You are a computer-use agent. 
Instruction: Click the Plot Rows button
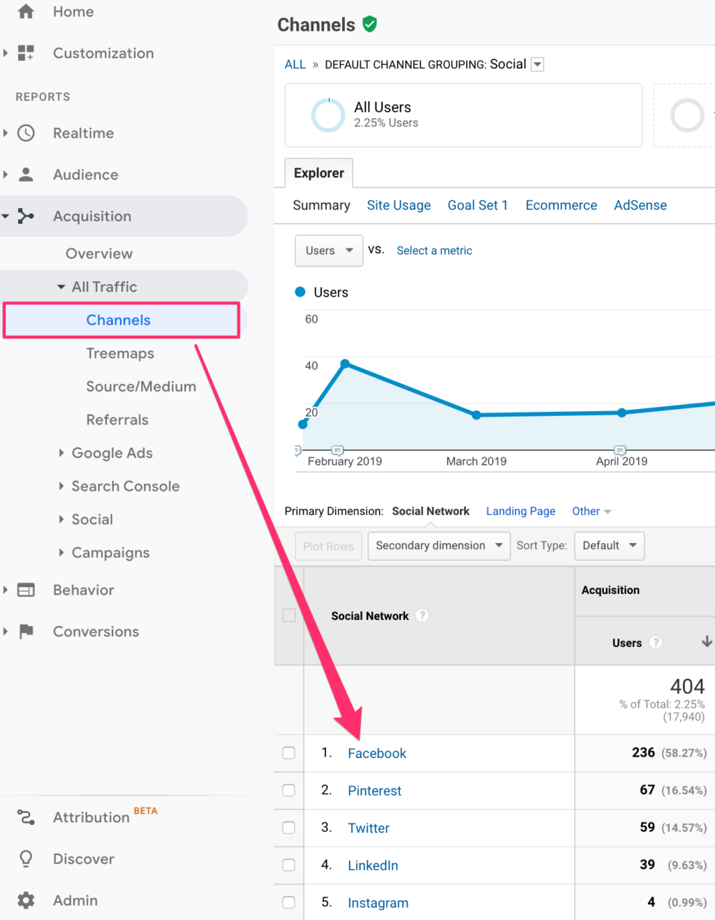click(328, 546)
